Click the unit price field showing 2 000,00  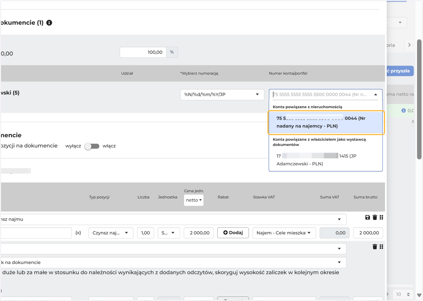point(199,233)
